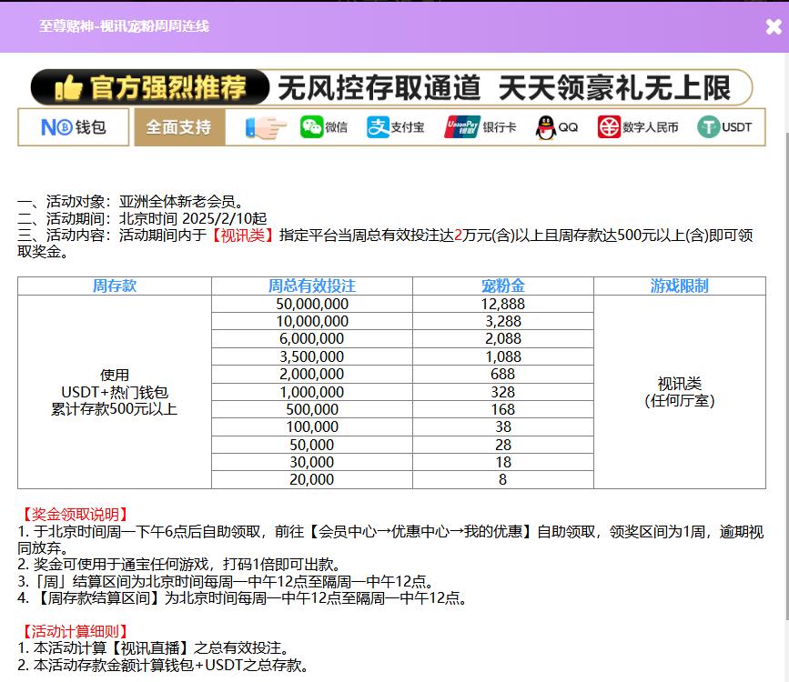Click the 官方强烈推荐 banner label
The height and width of the screenshot is (682, 789).
click(x=168, y=88)
